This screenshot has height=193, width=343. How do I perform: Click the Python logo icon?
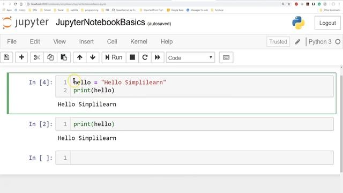click(x=299, y=23)
